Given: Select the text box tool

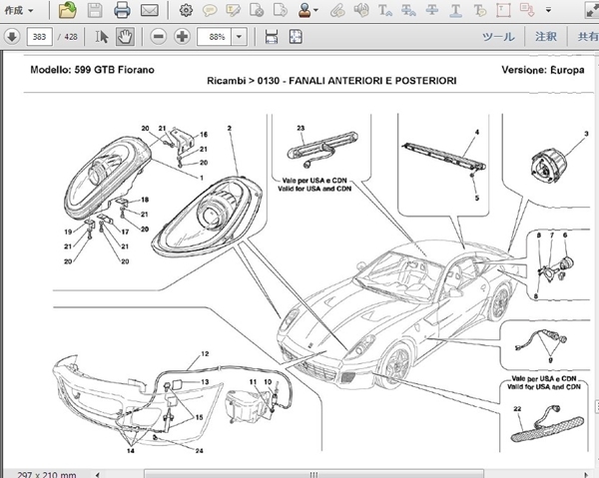Looking at the screenshot, I should pos(503,10).
